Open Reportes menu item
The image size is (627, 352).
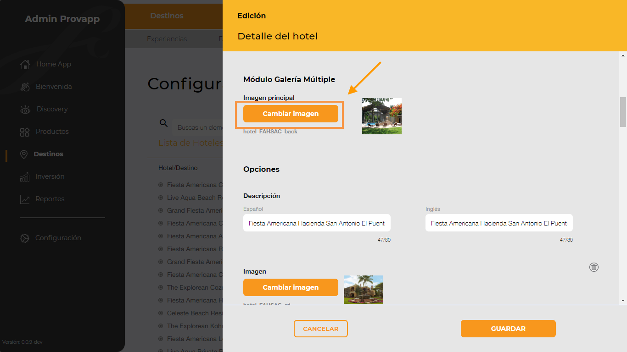click(x=50, y=199)
